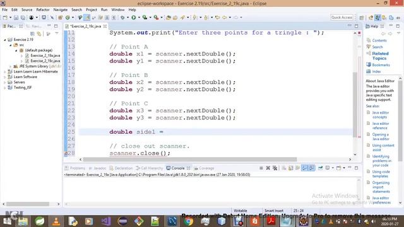Click the Terminate stop icon in Console
This screenshot has height=227, width=404.
pos(261,168)
